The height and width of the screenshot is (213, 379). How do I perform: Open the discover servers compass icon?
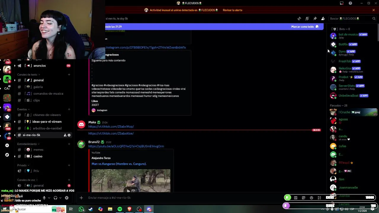coord(7,155)
